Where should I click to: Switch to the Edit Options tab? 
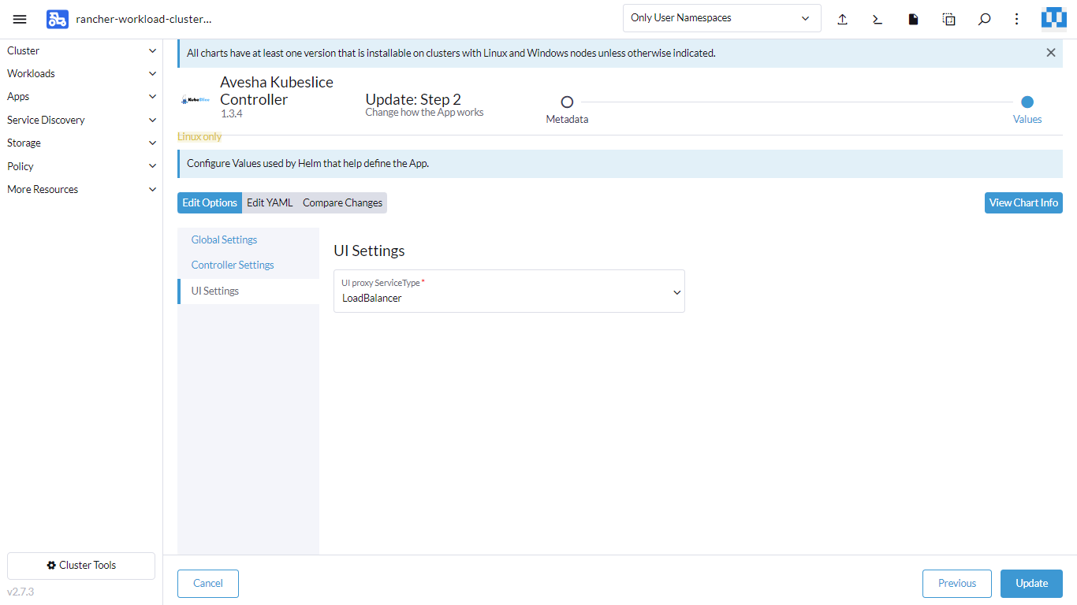click(210, 202)
